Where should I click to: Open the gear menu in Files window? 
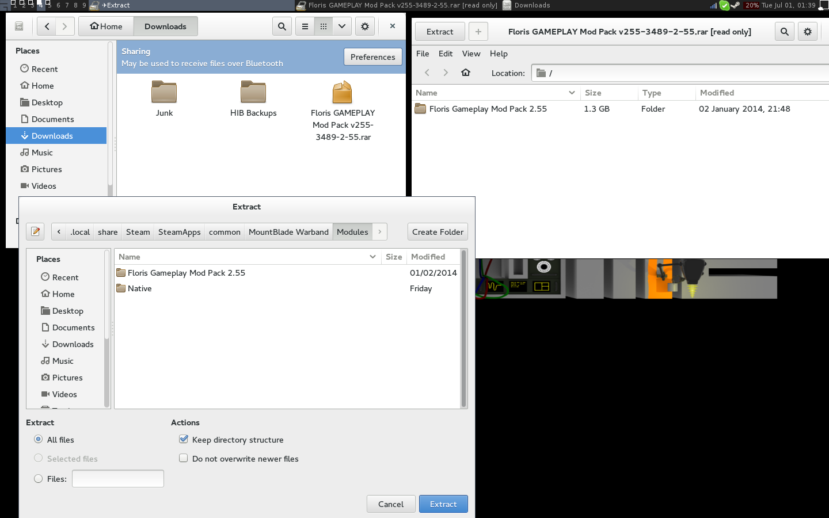pyautogui.click(x=365, y=26)
